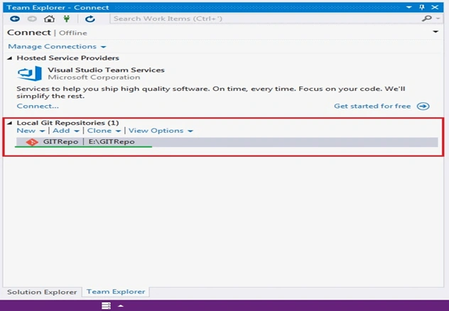This screenshot has width=449, height=311.
Task: Click the greyed Forward navigation arrow
Action: 32,19
